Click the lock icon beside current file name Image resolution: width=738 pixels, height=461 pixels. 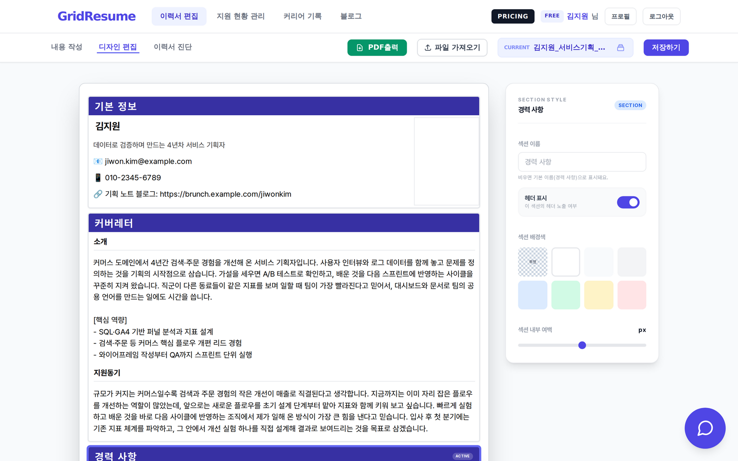620,47
